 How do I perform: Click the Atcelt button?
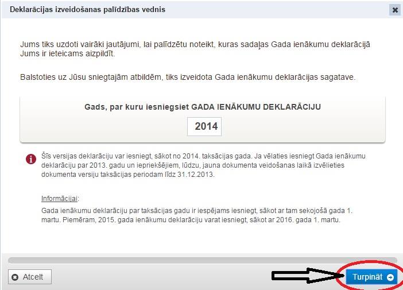(x=30, y=277)
